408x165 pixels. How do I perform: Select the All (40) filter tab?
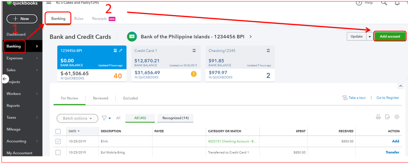point(140,118)
